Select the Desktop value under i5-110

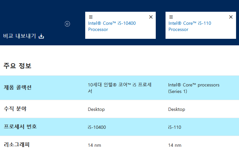(177, 109)
